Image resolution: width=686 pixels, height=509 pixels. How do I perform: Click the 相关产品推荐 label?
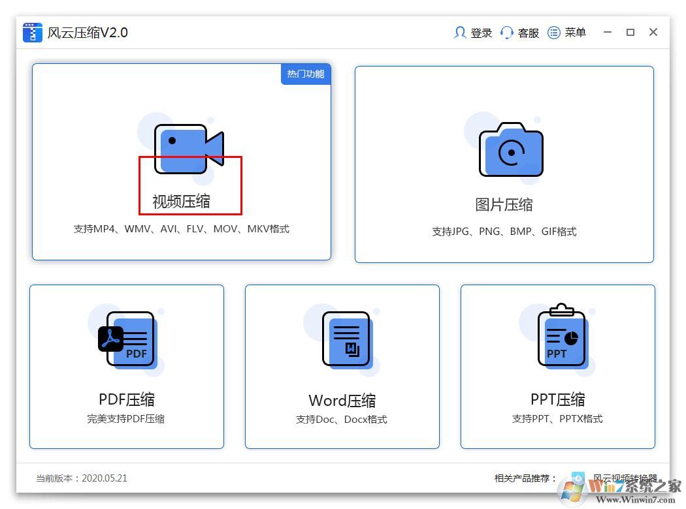[x=523, y=478]
